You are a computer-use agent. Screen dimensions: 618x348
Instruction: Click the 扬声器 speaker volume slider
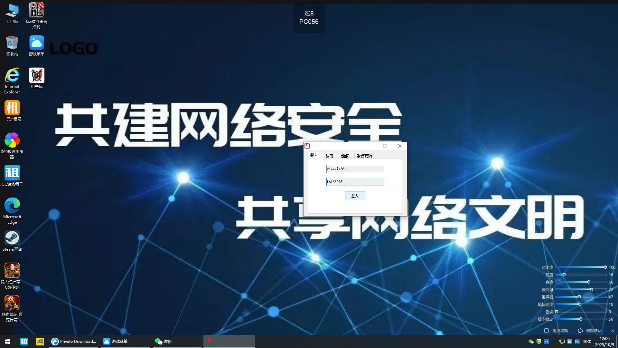point(579,297)
